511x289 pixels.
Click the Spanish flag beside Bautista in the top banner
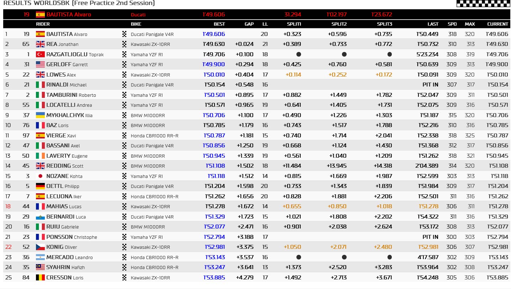40,15
